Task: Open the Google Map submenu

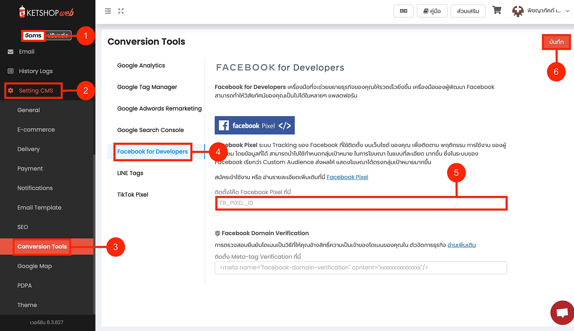Action: (x=34, y=266)
